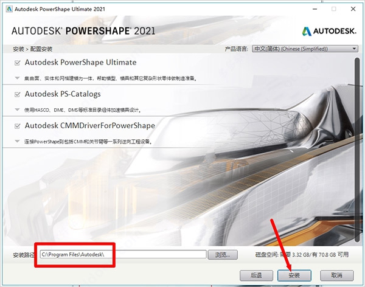Viewport: 365px width, 287px height.
Task: Click the disk space 3.32 GB info text
Action: tap(302, 255)
